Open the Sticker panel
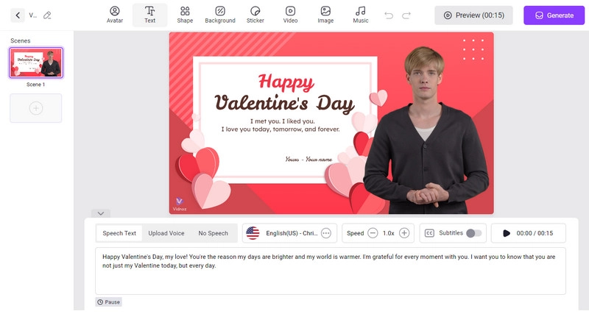The height and width of the screenshot is (314, 589). click(x=255, y=15)
